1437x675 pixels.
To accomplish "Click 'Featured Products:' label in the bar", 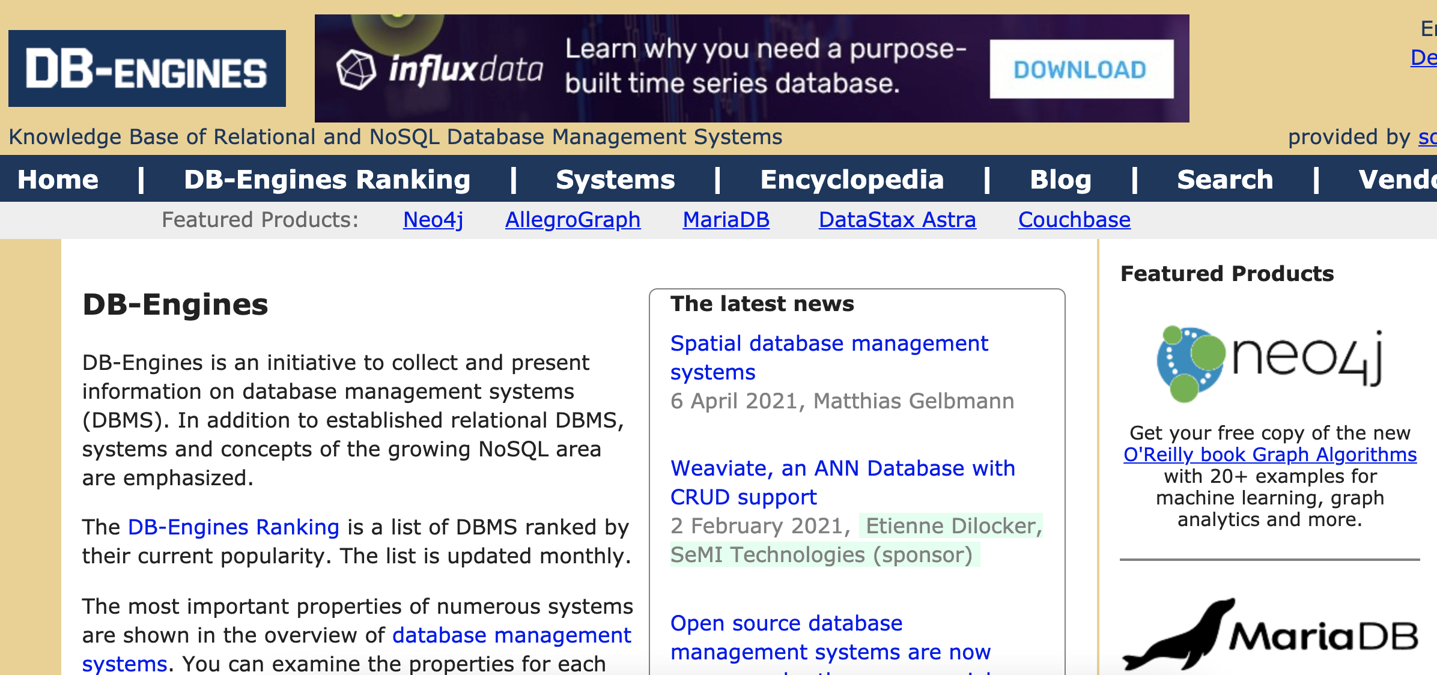I will [x=260, y=220].
